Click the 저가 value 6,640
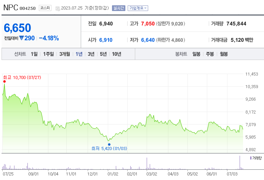264x180 pixels. [x=148, y=40]
